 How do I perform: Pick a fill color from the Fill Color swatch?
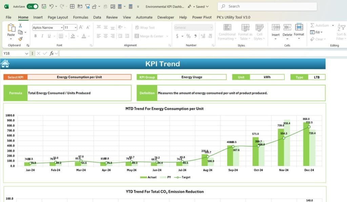[73, 36]
